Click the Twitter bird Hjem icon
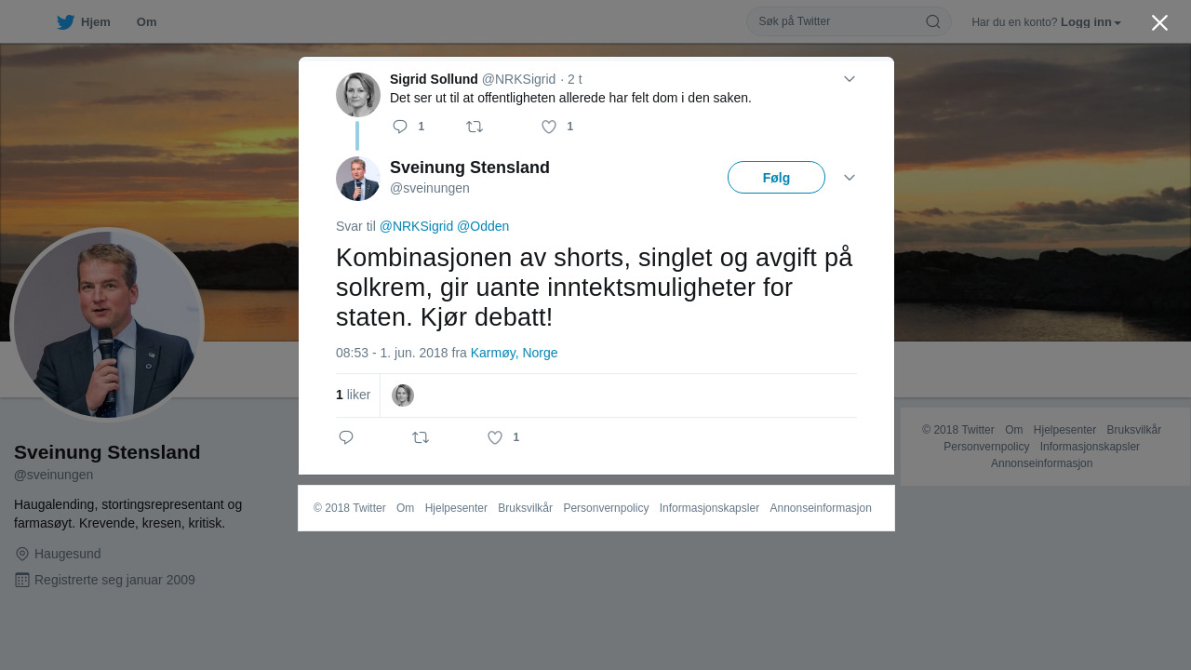Screen dimensions: 1191x670 pyautogui.click(x=65, y=22)
